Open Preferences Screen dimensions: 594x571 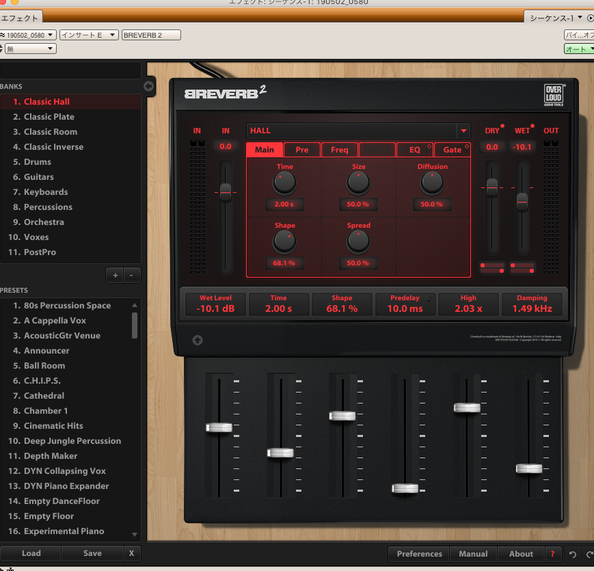(x=420, y=554)
